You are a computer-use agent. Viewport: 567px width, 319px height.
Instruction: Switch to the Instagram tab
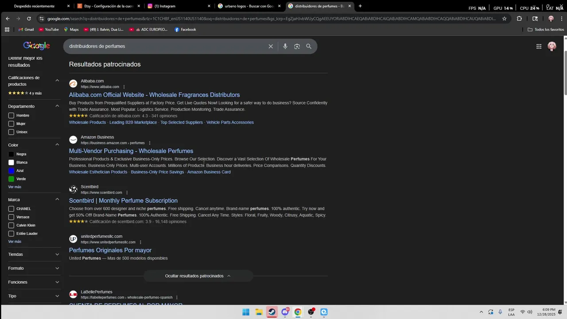179,6
